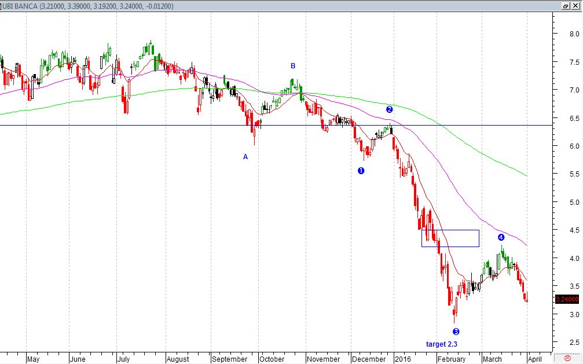Select the blue rectangle drawn near 4.5
The width and height of the screenshot is (583, 364).
(450, 238)
